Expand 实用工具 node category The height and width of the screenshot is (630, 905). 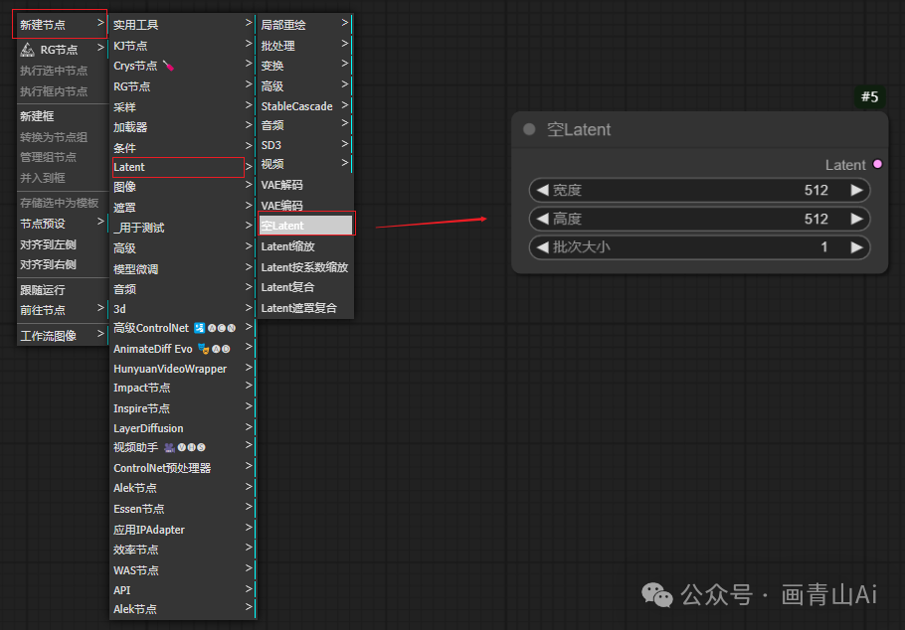182,24
